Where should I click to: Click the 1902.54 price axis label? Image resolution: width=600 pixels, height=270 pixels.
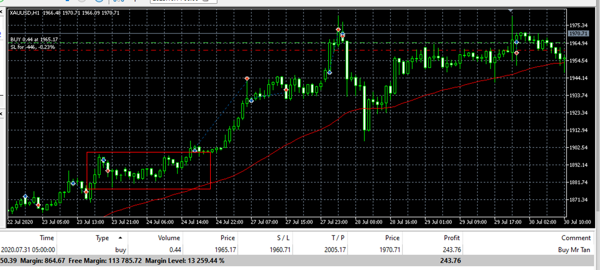click(x=578, y=148)
